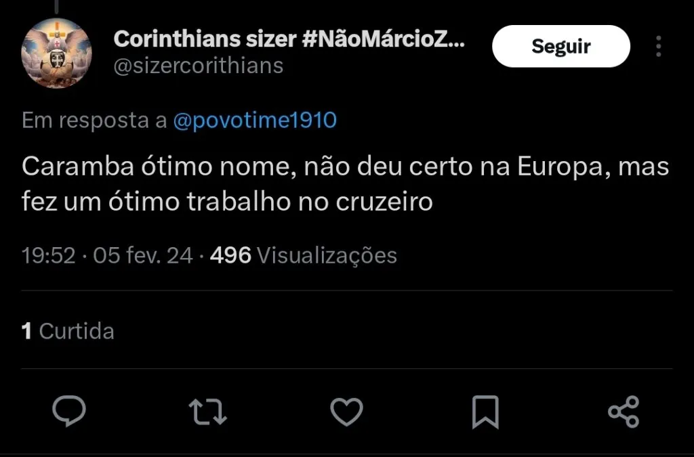Bookmark this tweet
This screenshot has height=457, width=694.
click(x=485, y=411)
